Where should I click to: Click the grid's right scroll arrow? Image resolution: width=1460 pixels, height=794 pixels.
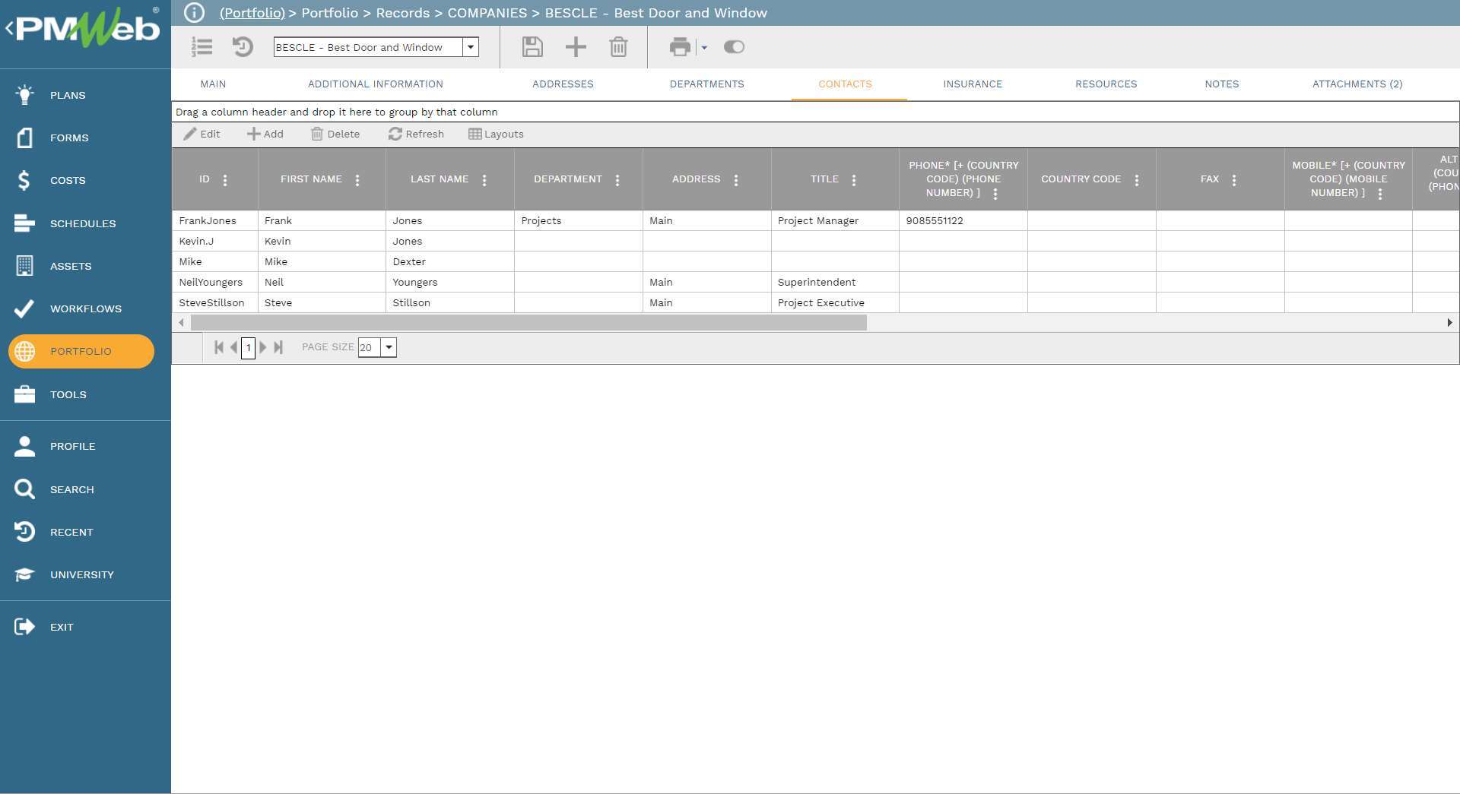click(1449, 322)
